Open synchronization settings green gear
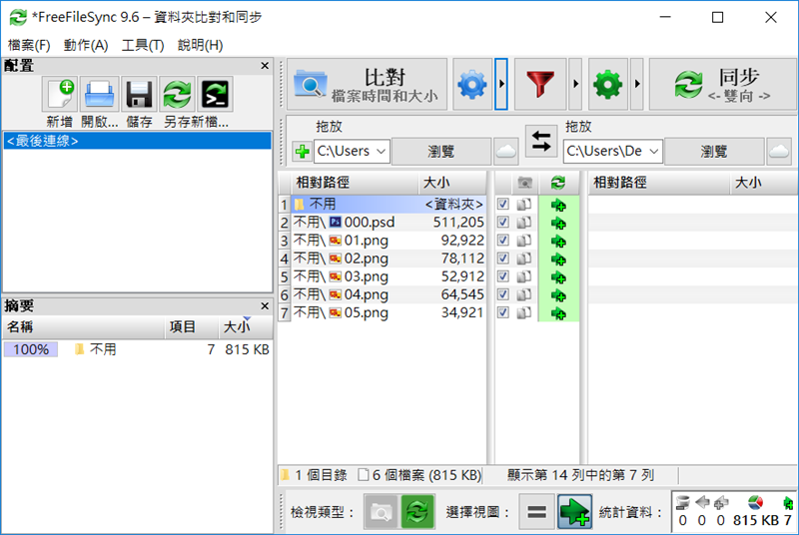 (608, 84)
